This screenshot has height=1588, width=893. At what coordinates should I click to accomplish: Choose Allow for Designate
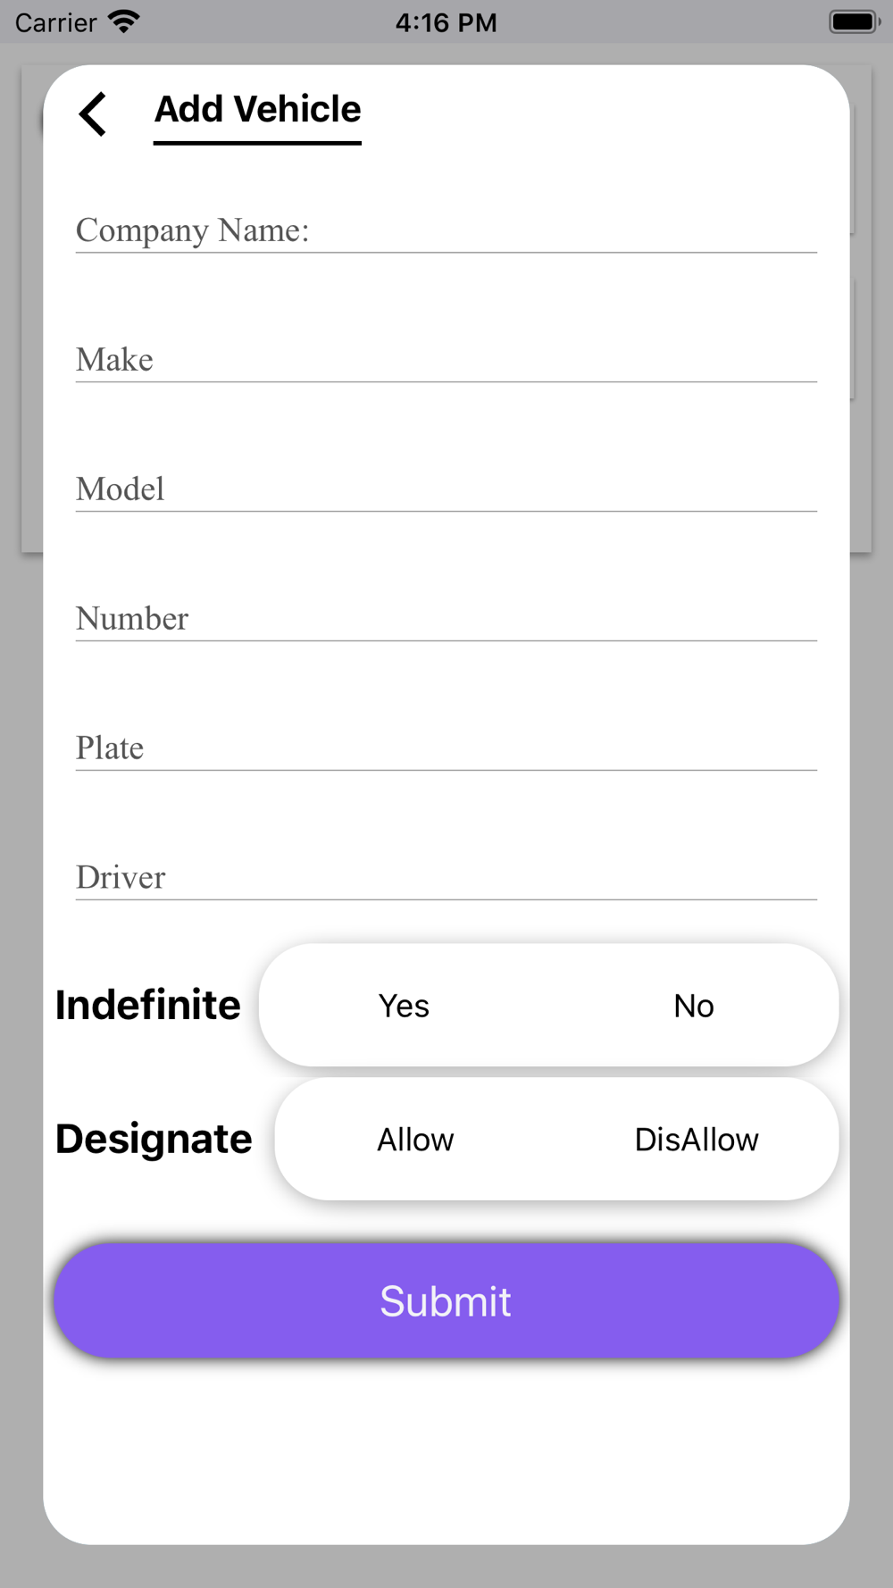pos(415,1140)
